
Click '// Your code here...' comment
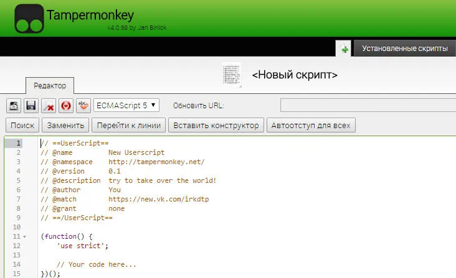pyautogui.click(x=97, y=264)
